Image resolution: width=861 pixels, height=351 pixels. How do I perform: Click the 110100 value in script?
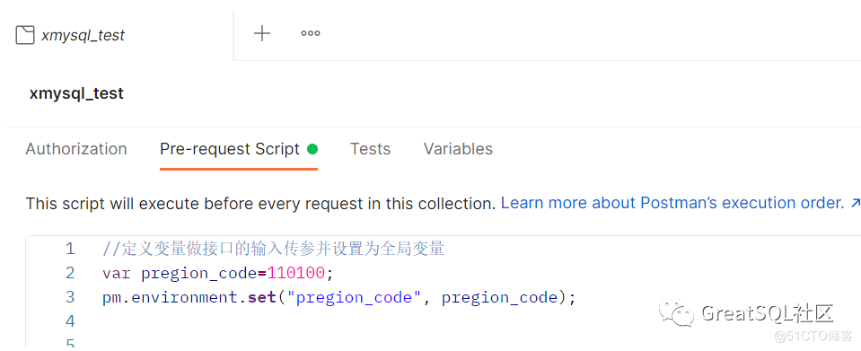pos(296,273)
